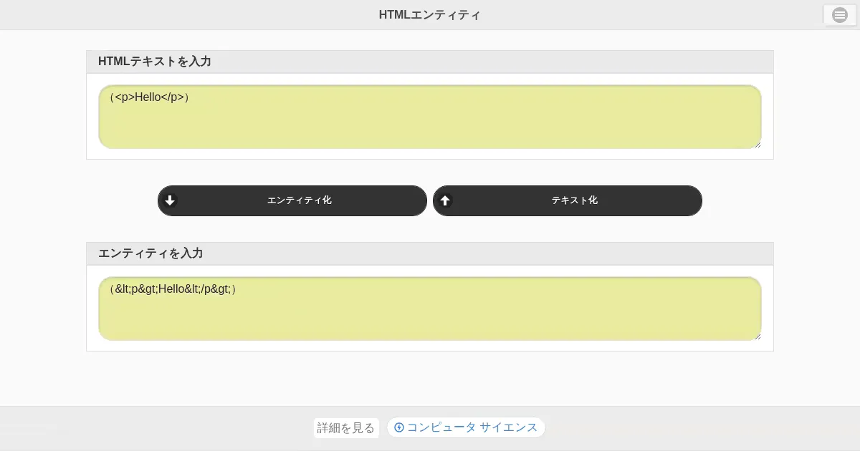This screenshot has width=860, height=451.
Task: Click the up-arrow icon on テキスト化 button
Action: (x=445, y=200)
